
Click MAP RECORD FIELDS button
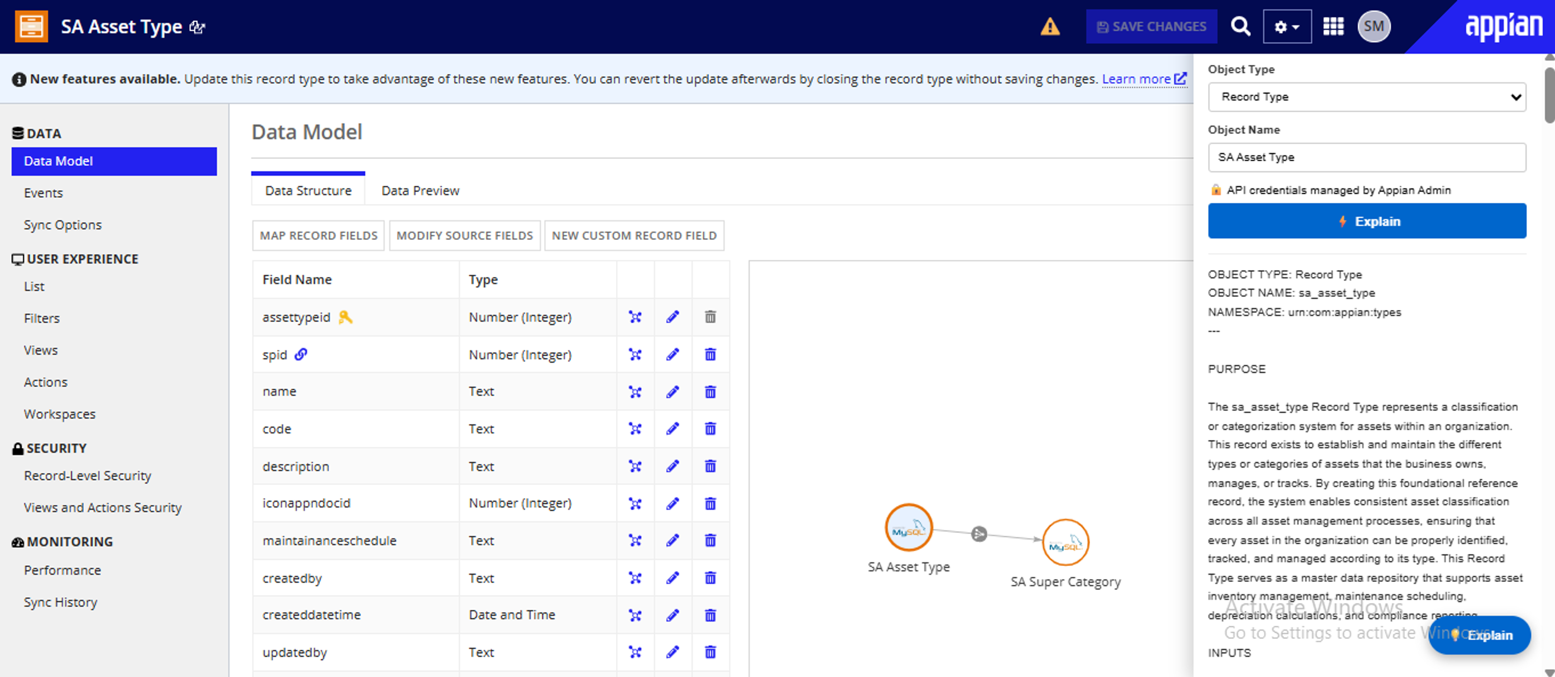[x=319, y=236]
